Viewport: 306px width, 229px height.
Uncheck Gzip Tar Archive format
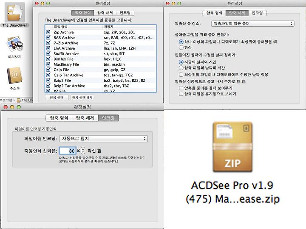click(48, 75)
